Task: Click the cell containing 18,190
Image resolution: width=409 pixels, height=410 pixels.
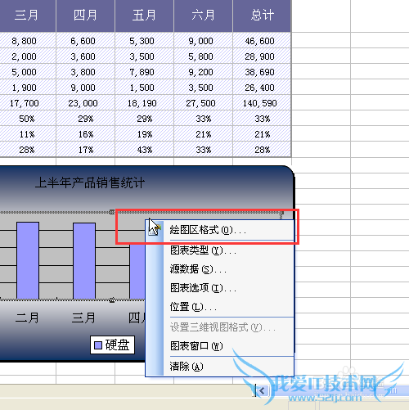Action: point(144,103)
